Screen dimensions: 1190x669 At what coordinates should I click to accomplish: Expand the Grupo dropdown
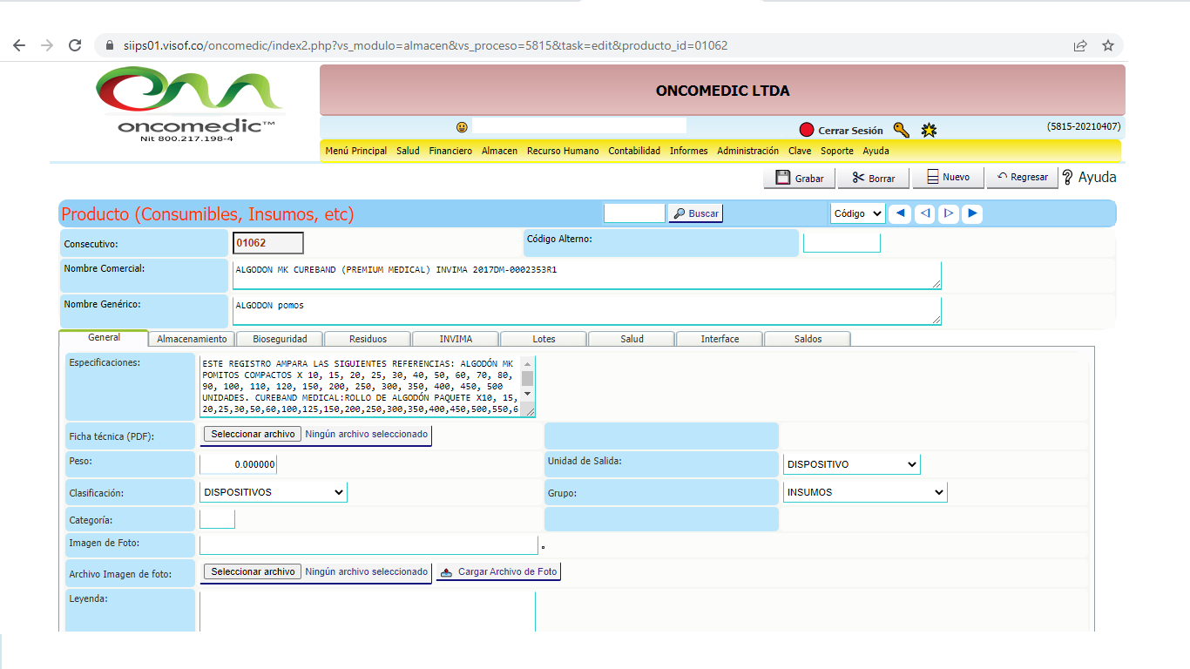[x=864, y=492]
